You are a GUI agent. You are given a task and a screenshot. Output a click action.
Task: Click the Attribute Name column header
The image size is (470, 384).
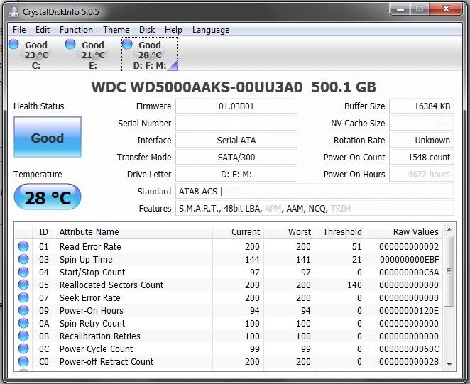(x=89, y=231)
